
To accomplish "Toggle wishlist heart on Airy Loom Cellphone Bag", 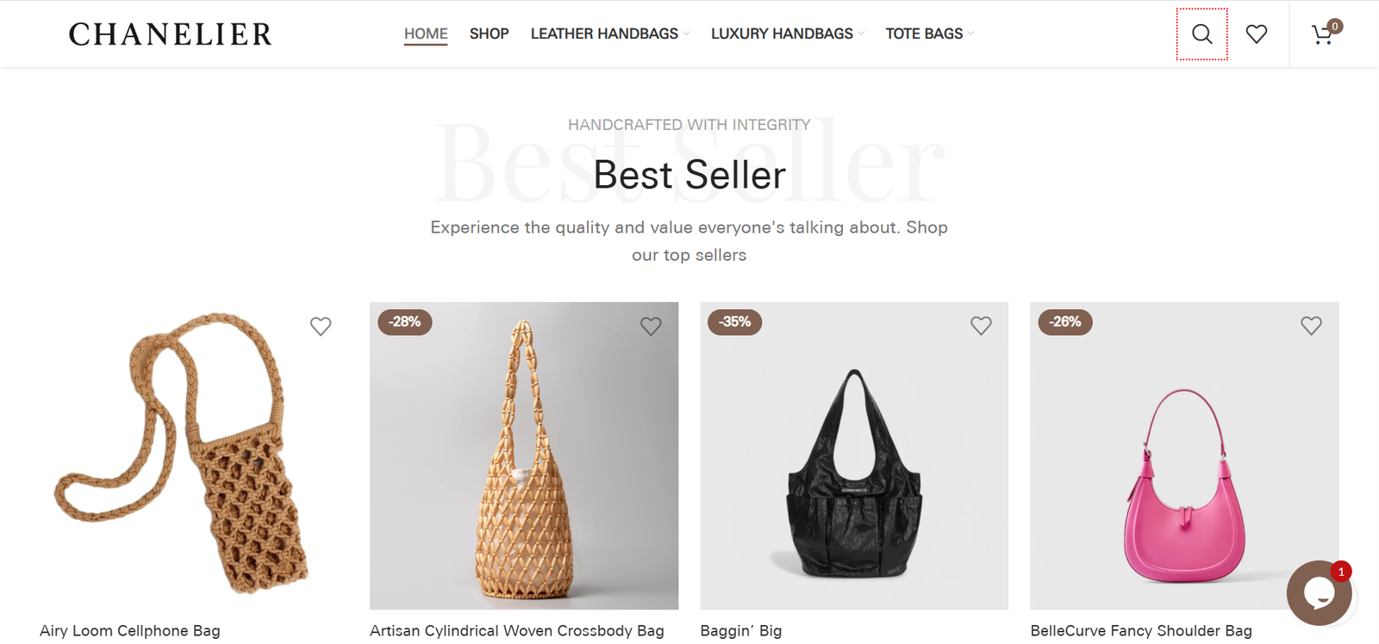I will coord(321,326).
